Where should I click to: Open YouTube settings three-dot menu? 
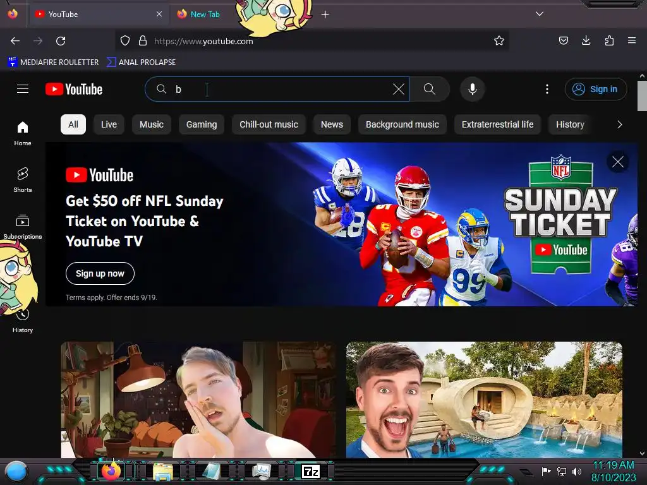tap(547, 89)
